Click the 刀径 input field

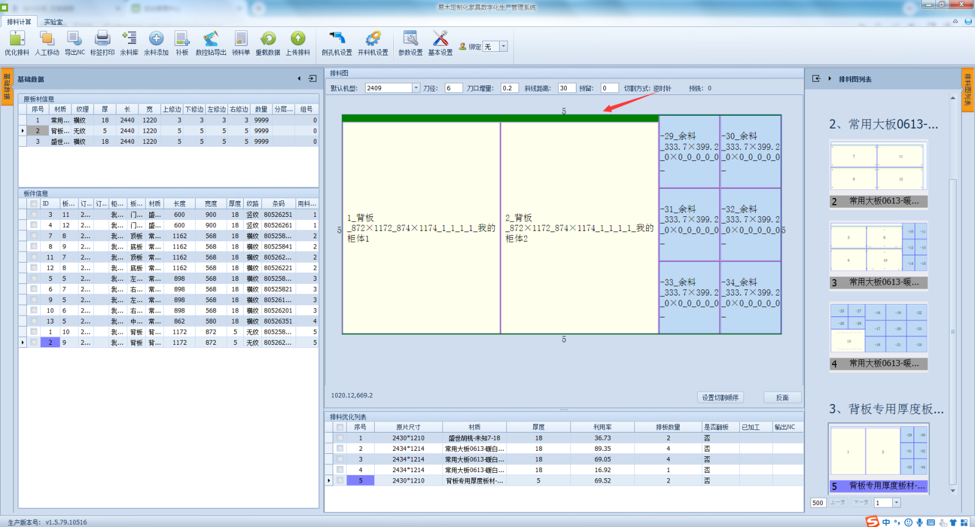[x=453, y=88]
